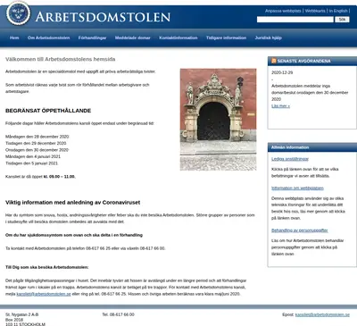
Task: Open Tidigare information menu item
Action: pos(226,38)
